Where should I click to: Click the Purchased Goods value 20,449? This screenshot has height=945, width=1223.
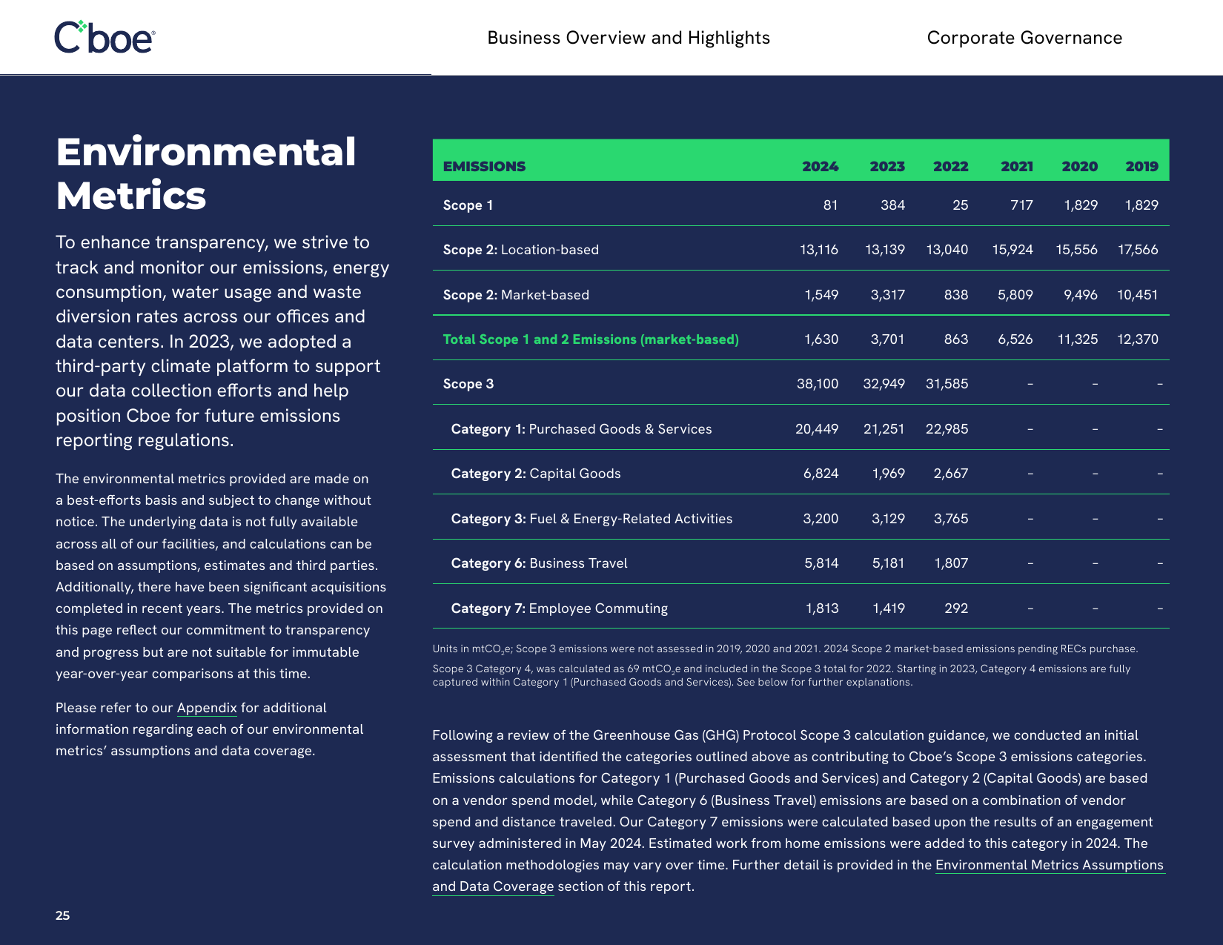point(817,429)
